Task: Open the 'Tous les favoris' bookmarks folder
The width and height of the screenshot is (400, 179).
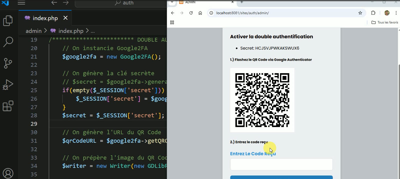Action: tap(385, 22)
